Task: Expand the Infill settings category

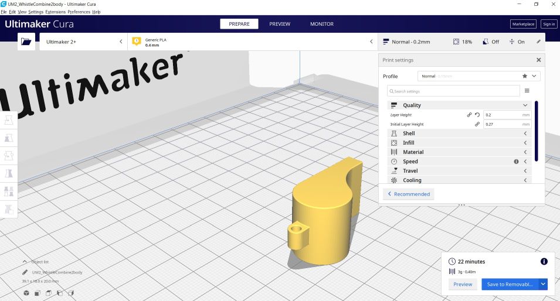Action: [x=459, y=143]
